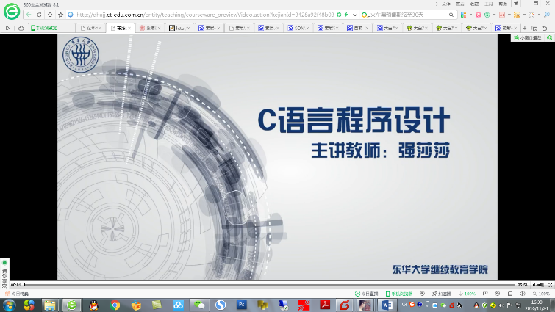The width and height of the screenshot is (555, 312).
Task: Open the 查看 menu
Action: (460, 4)
